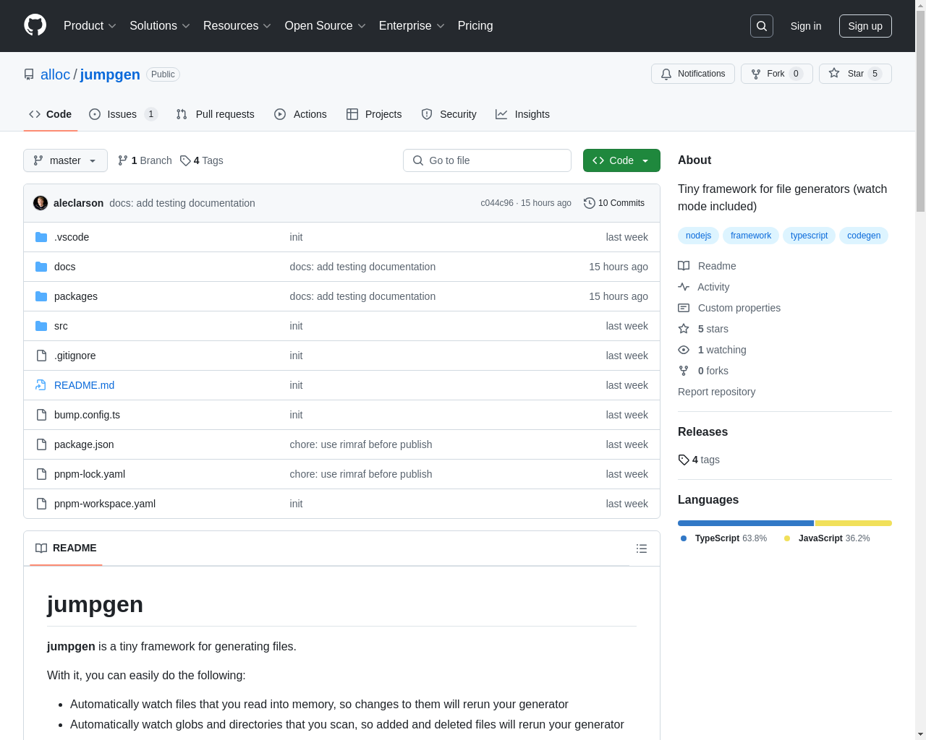Image resolution: width=926 pixels, height=740 pixels.
Task: Switch to the Actions tab
Action: coord(300,114)
